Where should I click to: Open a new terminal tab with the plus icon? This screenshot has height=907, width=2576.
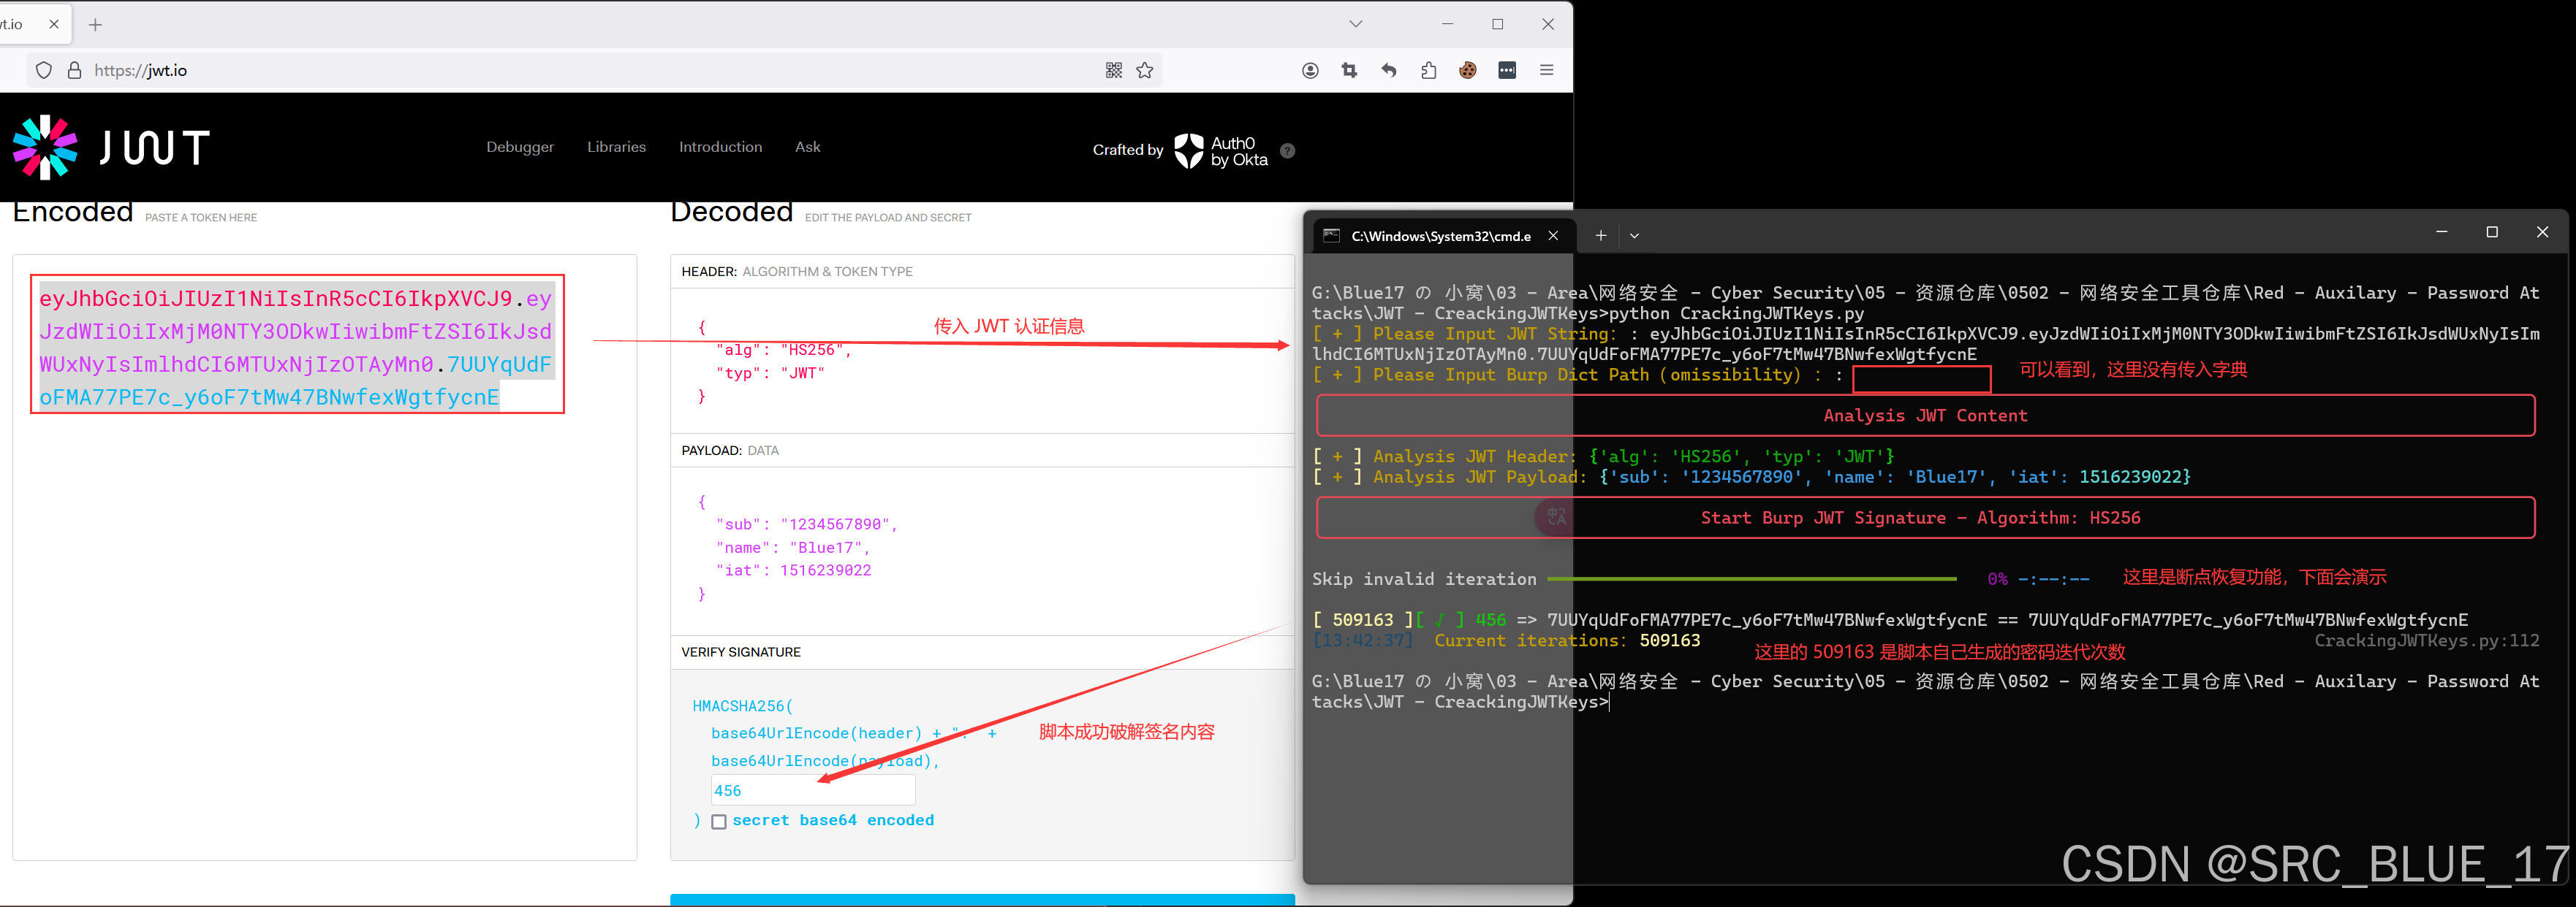point(1600,234)
